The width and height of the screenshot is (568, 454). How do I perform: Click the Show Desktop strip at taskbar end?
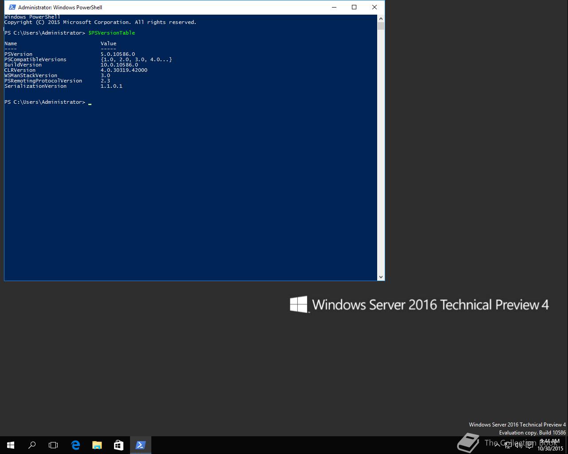pyautogui.click(x=567, y=445)
